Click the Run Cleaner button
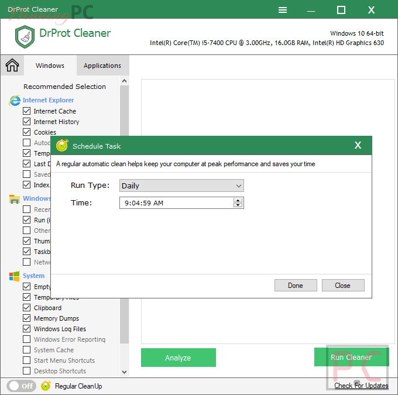The image size is (398, 395). coord(351,357)
